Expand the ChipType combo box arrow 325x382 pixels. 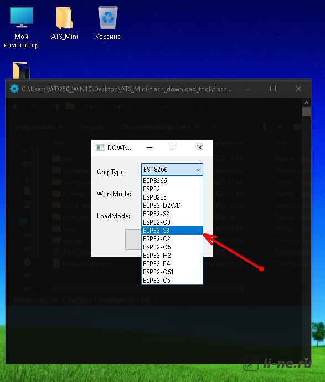tap(198, 170)
